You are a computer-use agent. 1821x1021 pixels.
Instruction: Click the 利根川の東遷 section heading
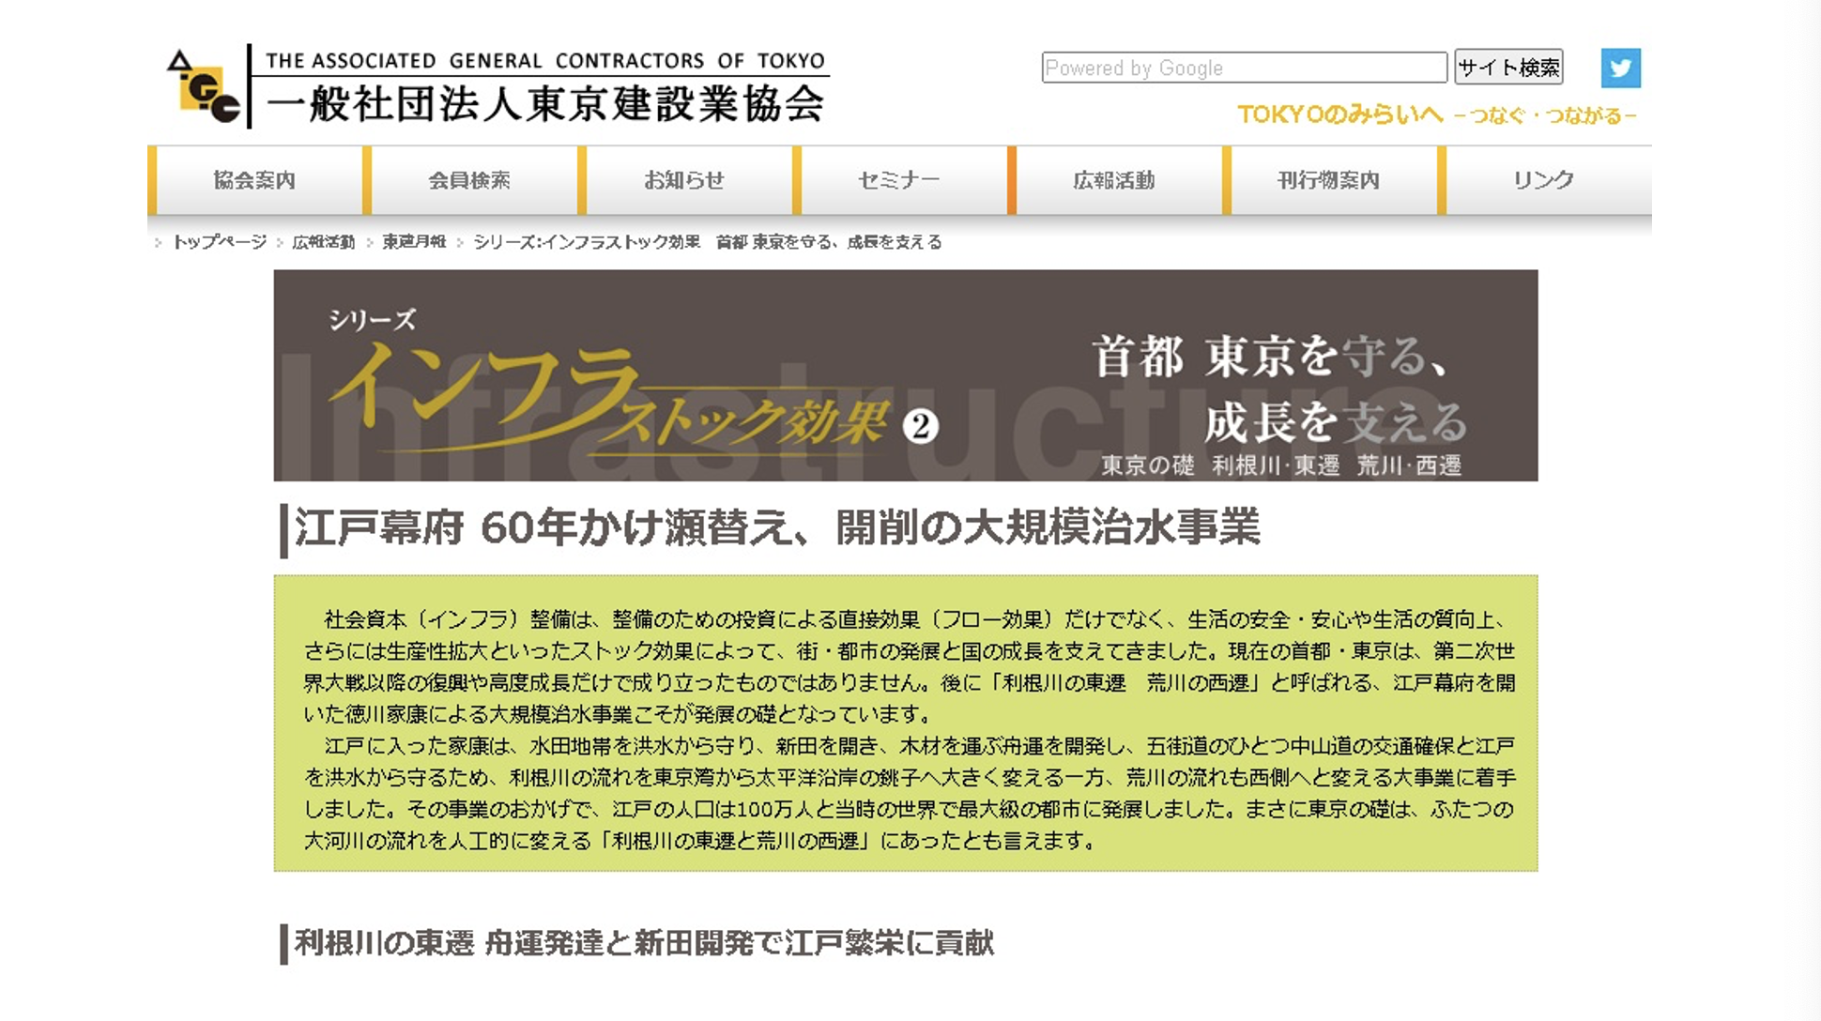(x=644, y=943)
